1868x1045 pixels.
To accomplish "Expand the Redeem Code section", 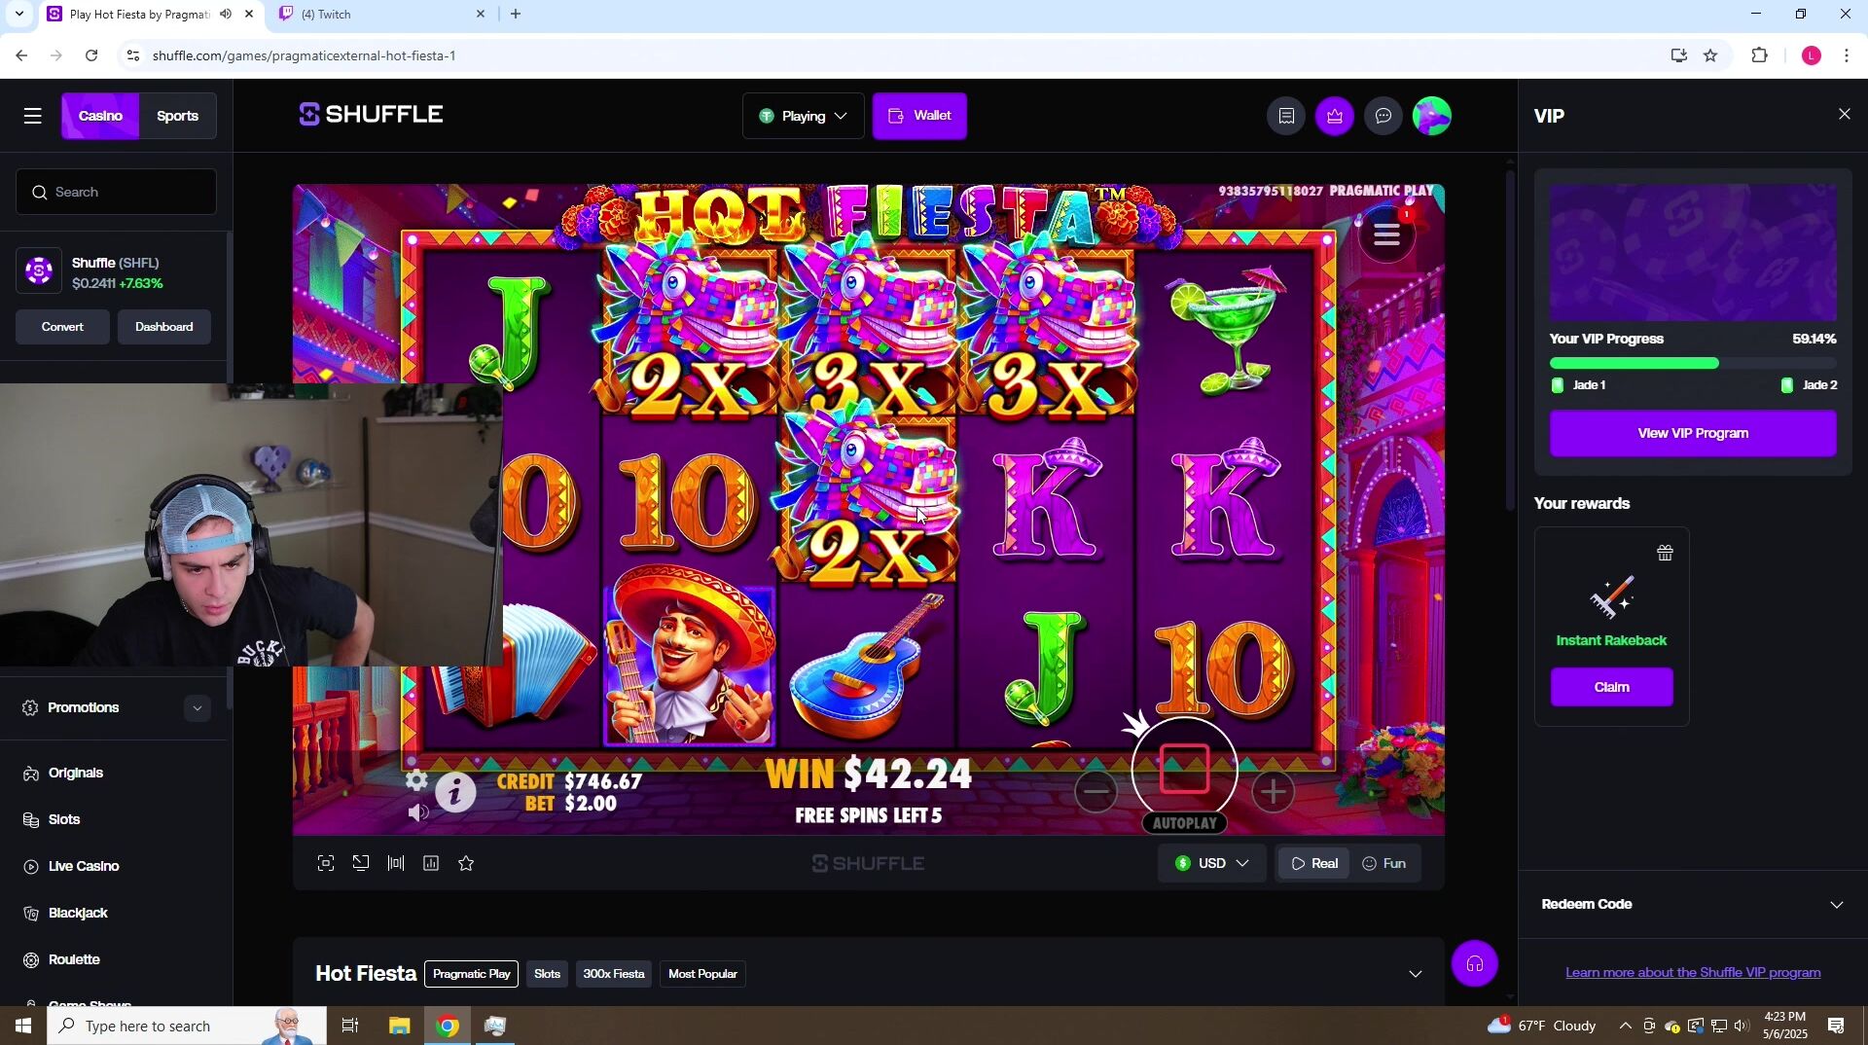I will click(x=1693, y=904).
